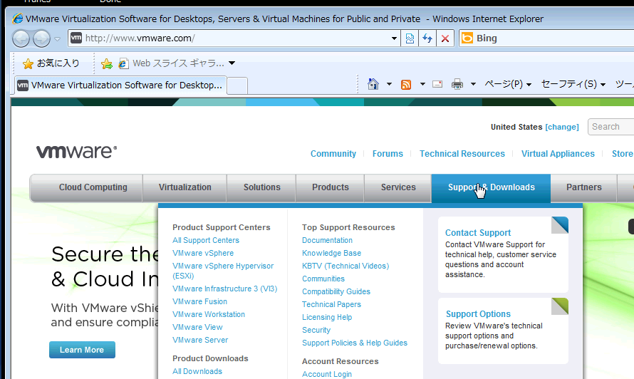The width and height of the screenshot is (634, 379).
Task: Select the Solutions nav tab
Action: pos(261,187)
